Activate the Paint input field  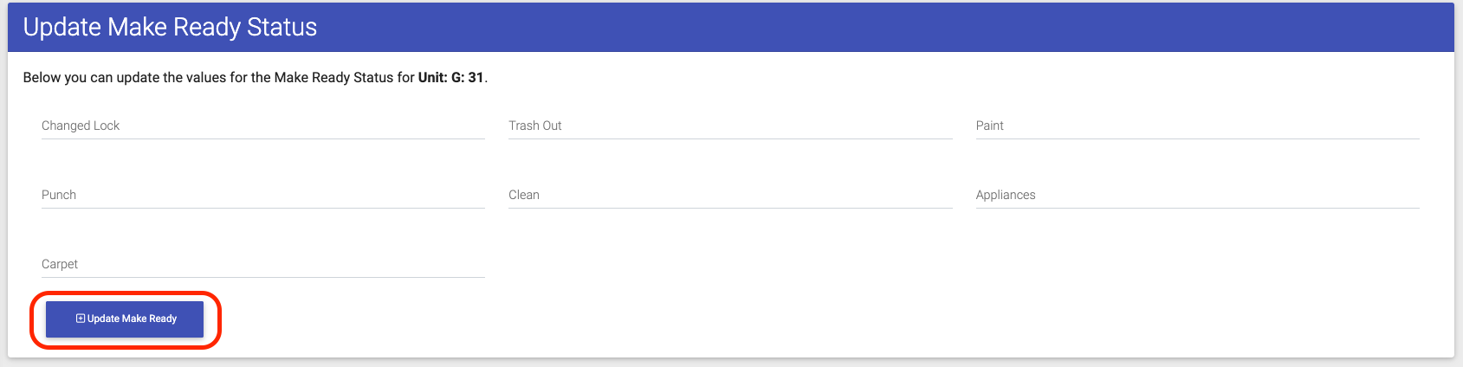[1198, 126]
